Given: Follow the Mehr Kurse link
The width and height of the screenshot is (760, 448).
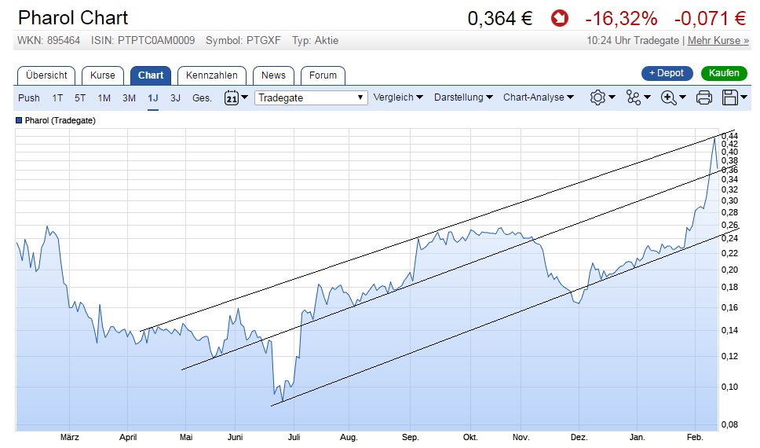Looking at the screenshot, I should [718, 40].
